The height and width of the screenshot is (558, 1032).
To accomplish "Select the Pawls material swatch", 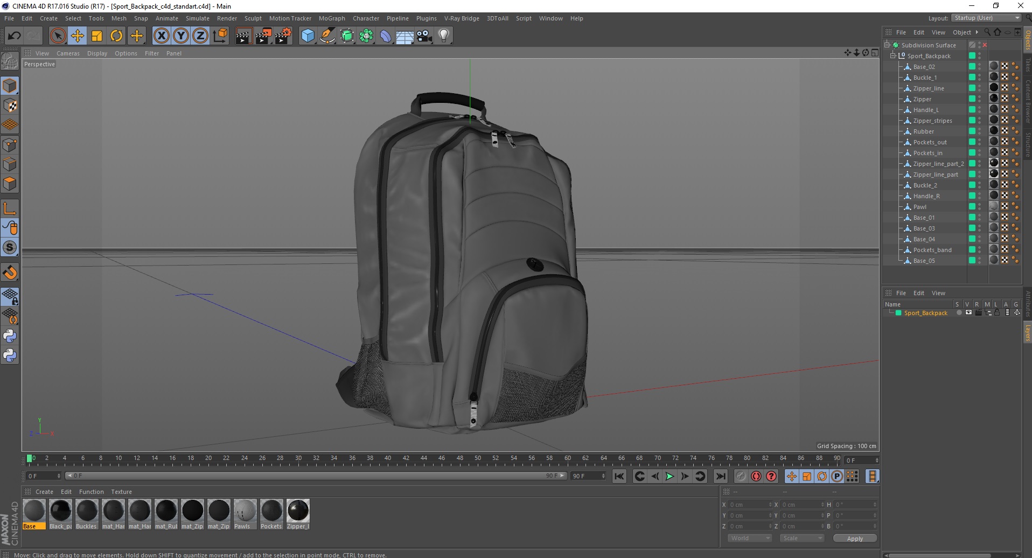I will (x=245, y=514).
